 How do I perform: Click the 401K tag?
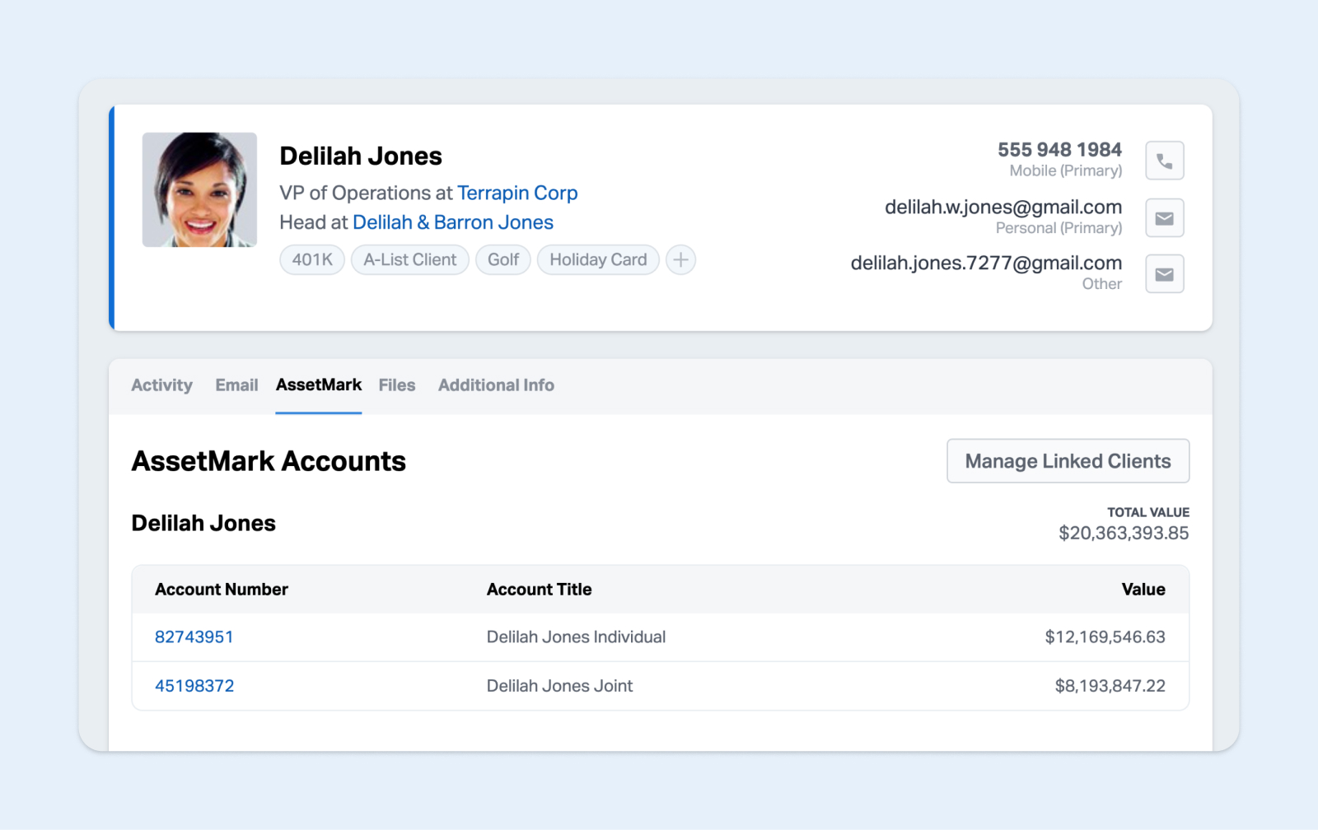coord(312,260)
